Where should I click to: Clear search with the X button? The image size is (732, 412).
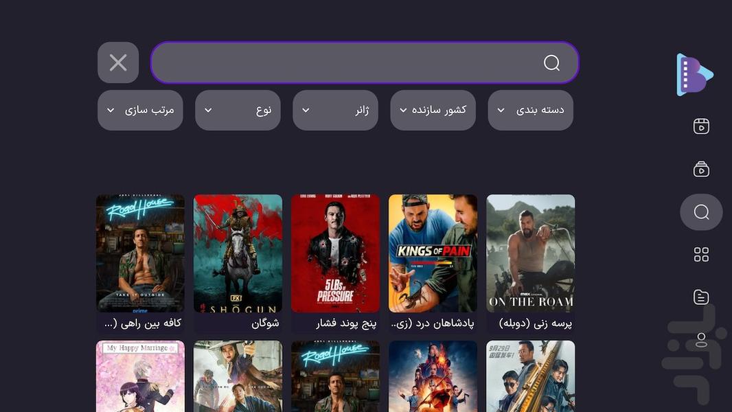[x=118, y=62]
